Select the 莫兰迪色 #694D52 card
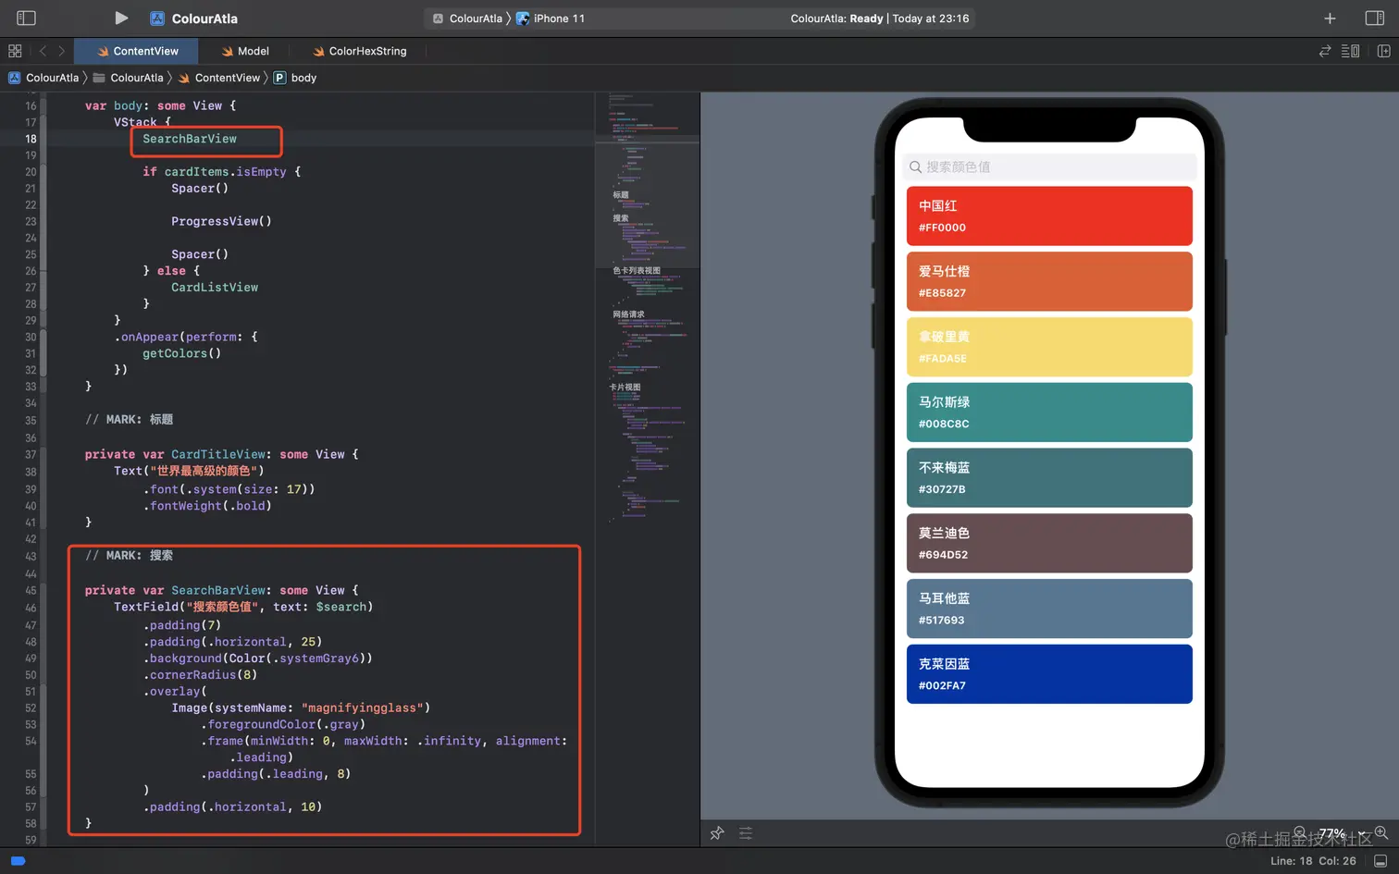This screenshot has width=1399, height=874. pos(1049,543)
